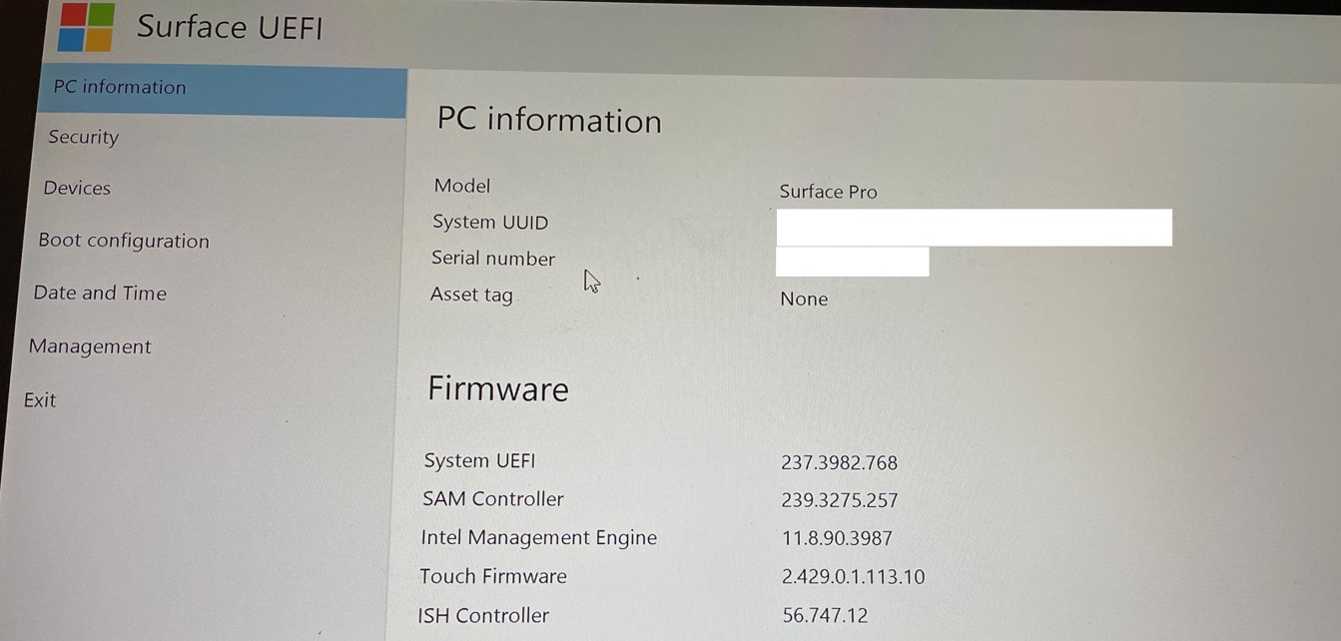This screenshot has height=641, width=1341.
Task: Click Intel Management Engine version number
Action: click(x=837, y=538)
